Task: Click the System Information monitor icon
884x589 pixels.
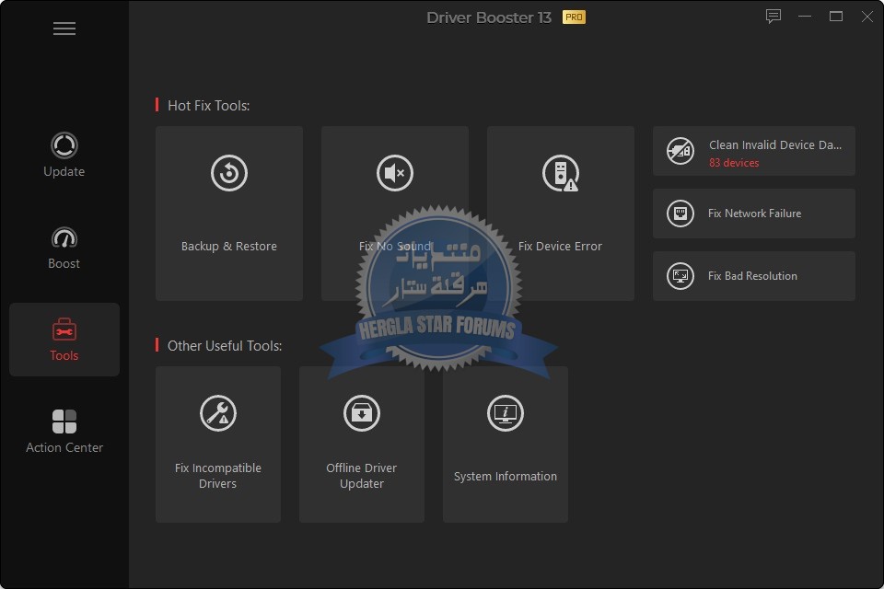Action: coord(506,413)
